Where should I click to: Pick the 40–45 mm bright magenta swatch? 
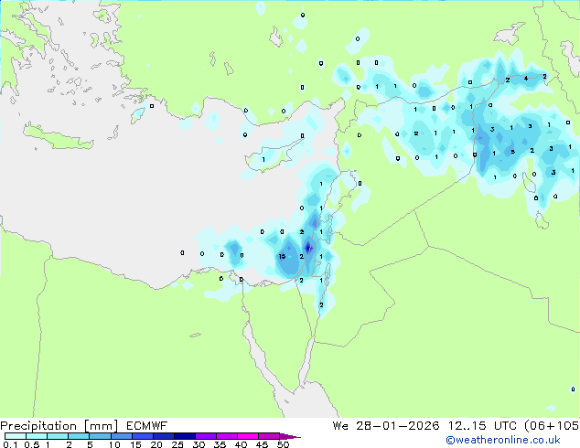click(x=248, y=436)
